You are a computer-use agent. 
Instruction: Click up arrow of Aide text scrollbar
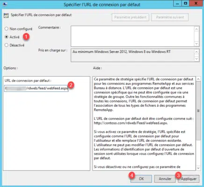[198, 79]
